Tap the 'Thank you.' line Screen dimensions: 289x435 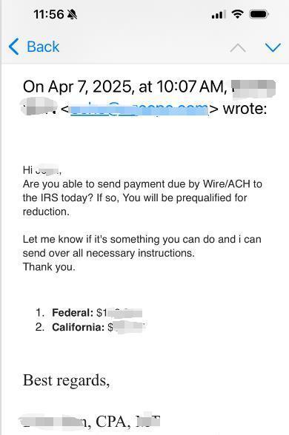pyautogui.click(x=49, y=267)
